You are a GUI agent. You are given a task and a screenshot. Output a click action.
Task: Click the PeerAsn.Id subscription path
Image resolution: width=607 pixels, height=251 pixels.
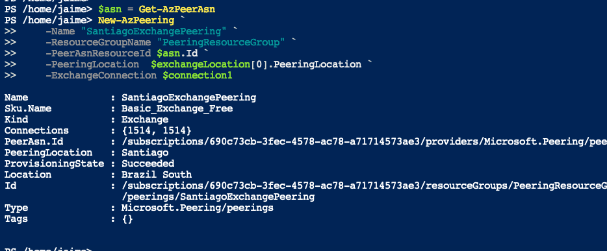[x=365, y=142]
